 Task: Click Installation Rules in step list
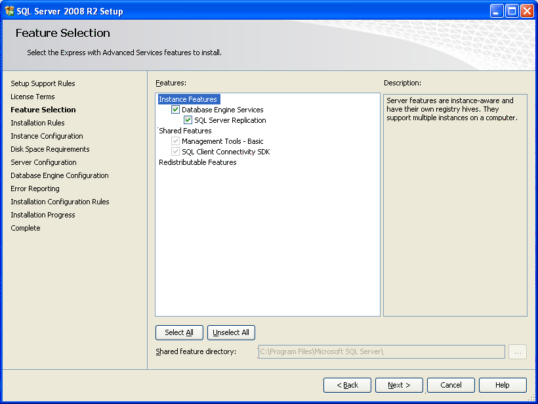click(38, 123)
